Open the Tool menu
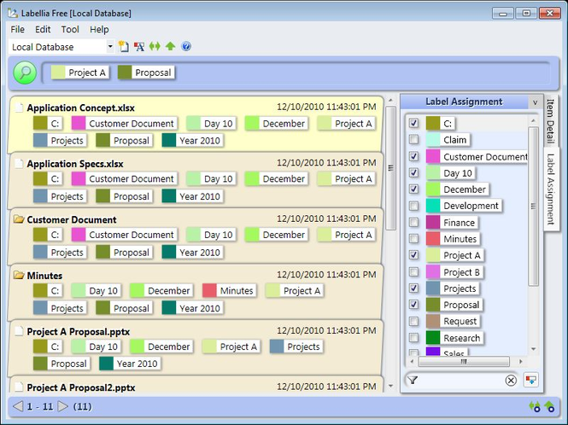The height and width of the screenshot is (425, 568). [70, 29]
